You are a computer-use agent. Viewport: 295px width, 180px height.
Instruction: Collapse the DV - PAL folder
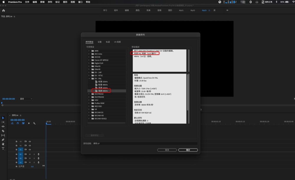[x=89, y=78]
